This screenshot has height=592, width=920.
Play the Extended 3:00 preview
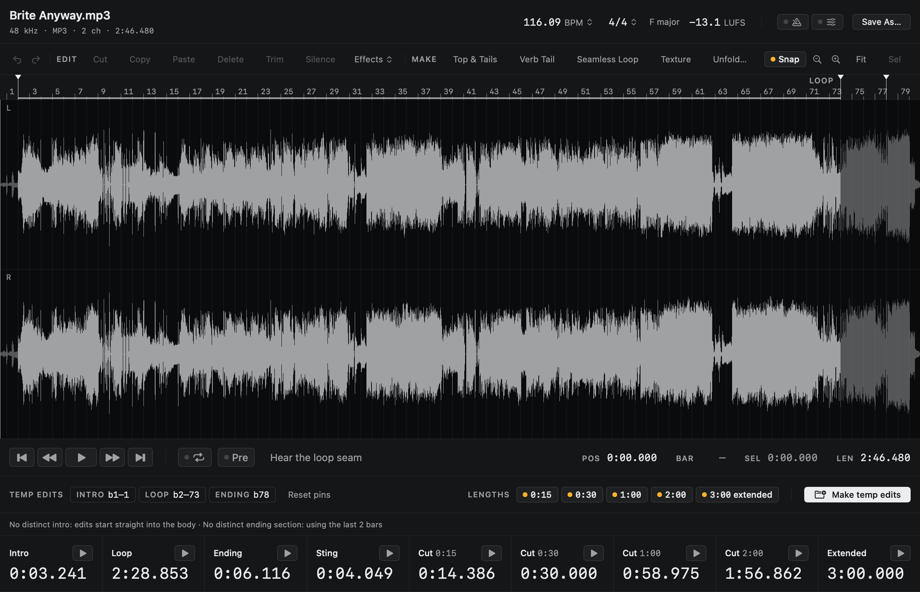pos(901,553)
